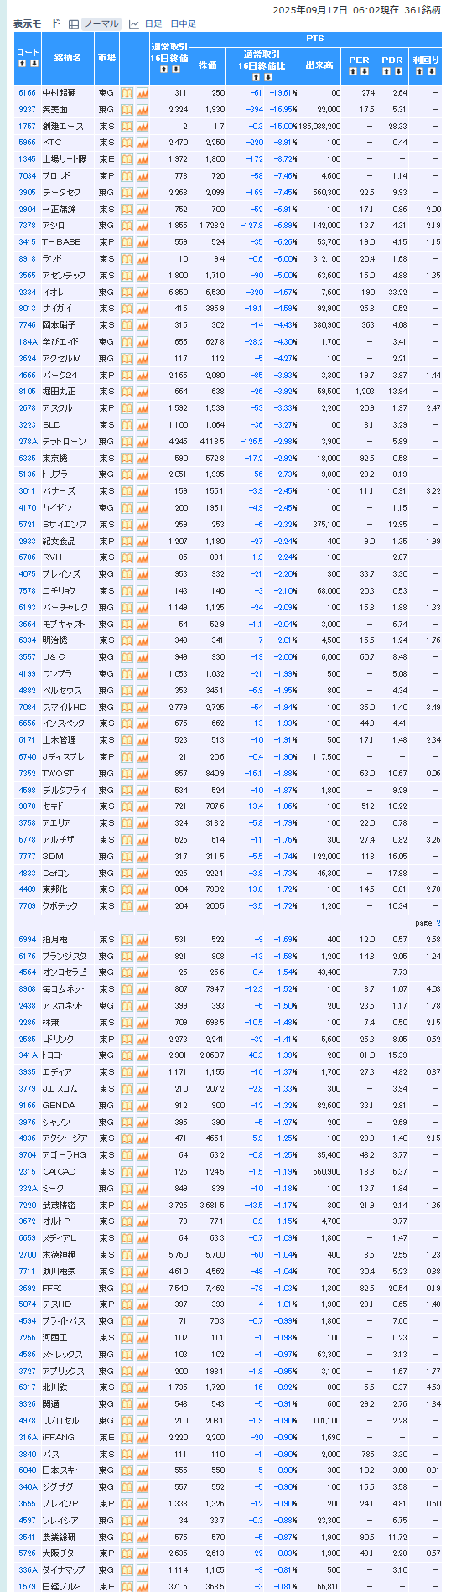This screenshot has height=1592, width=451.
Task: Open the chart icon for TWOST
Action: click(142, 774)
